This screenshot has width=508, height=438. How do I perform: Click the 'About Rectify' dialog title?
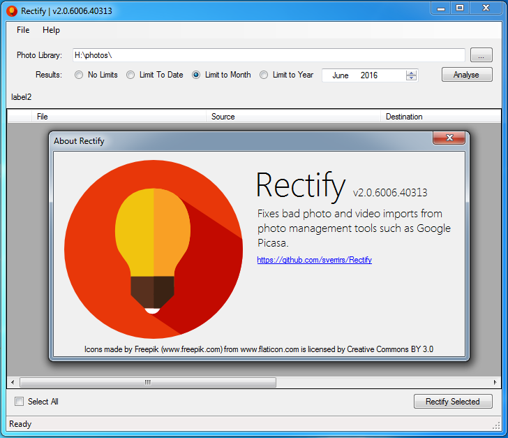pyautogui.click(x=79, y=141)
